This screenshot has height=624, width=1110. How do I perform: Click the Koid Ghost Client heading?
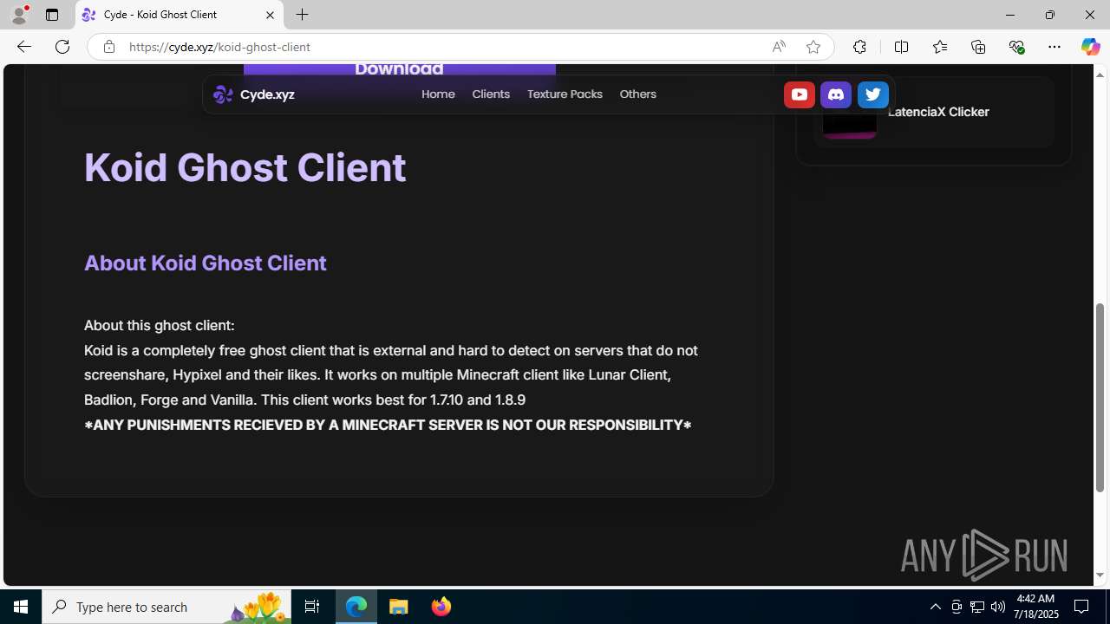(245, 167)
